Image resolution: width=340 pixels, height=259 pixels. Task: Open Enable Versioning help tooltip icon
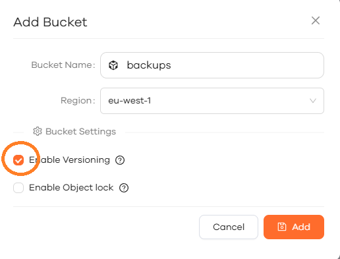pos(120,160)
